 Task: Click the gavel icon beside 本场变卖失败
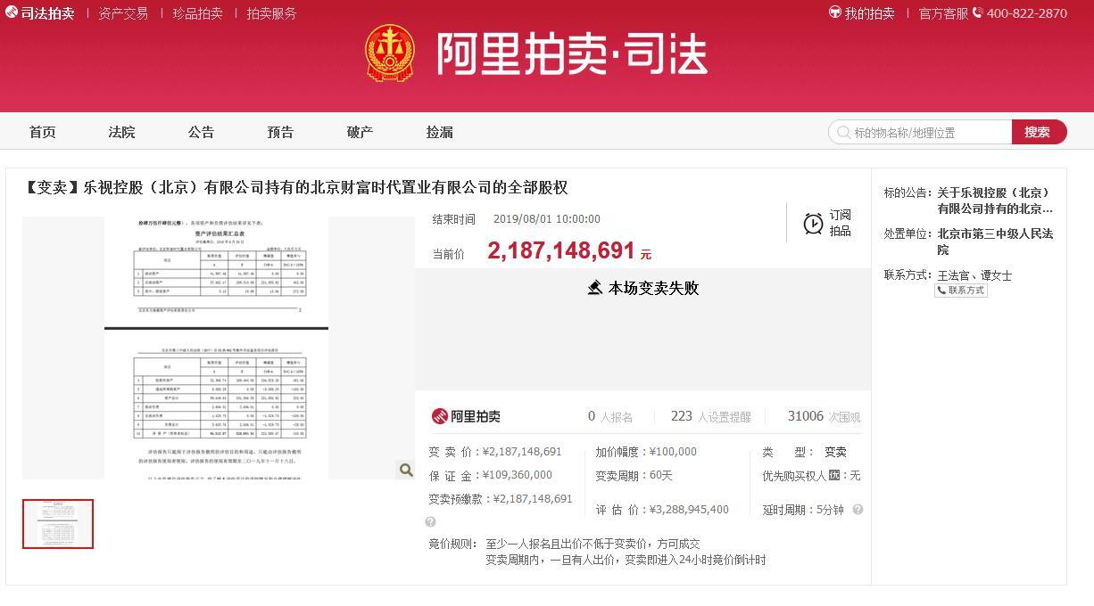pyautogui.click(x=595, y=288)
